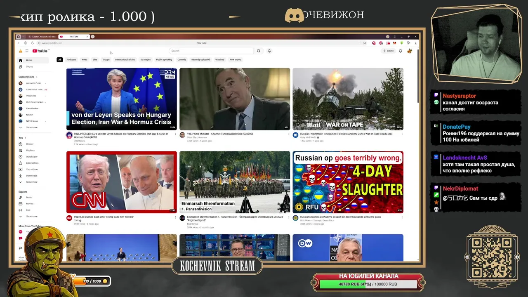Open more options for Pope Leo video
Viewport: 528px width, 297px height.
click(x=176, y=217)
